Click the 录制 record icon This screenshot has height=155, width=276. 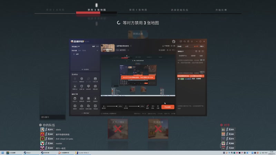click(152, 107)
